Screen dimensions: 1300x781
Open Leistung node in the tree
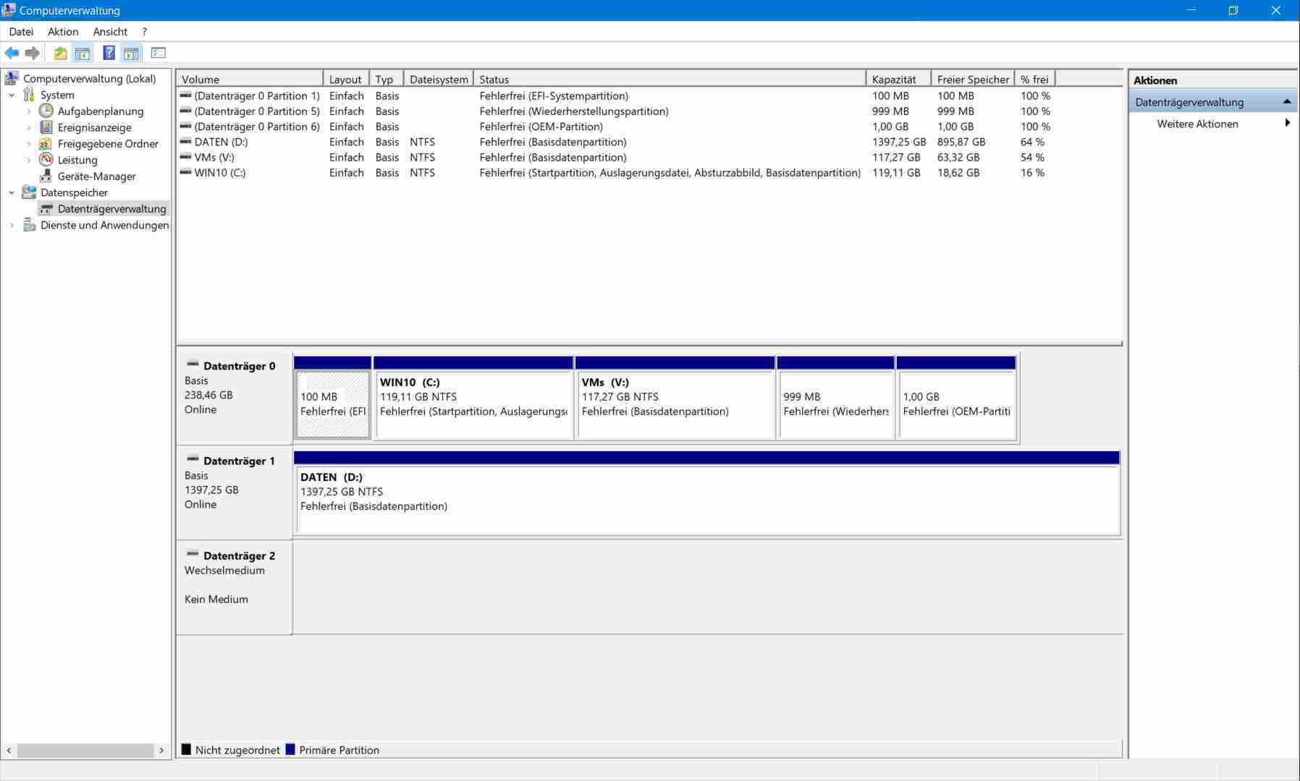point(77,160)
